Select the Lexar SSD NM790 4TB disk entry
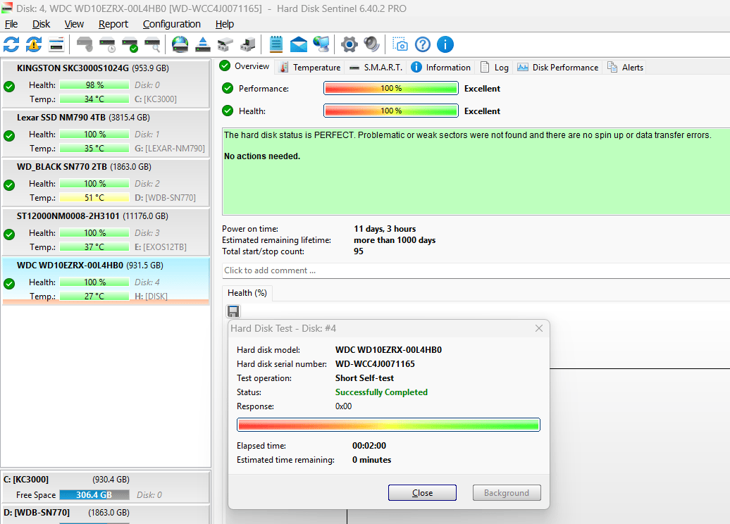Screen dimensions: 730x524 (x=106, y=133)
